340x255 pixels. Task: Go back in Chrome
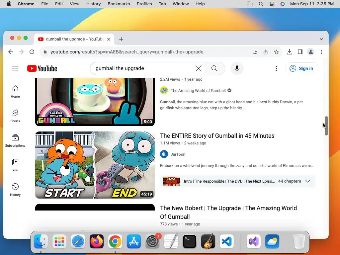pyautogui.click(x=11, y=52)
